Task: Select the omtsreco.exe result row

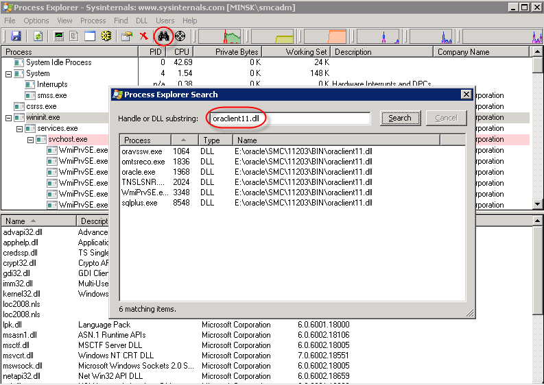Action: pos(292,162)
